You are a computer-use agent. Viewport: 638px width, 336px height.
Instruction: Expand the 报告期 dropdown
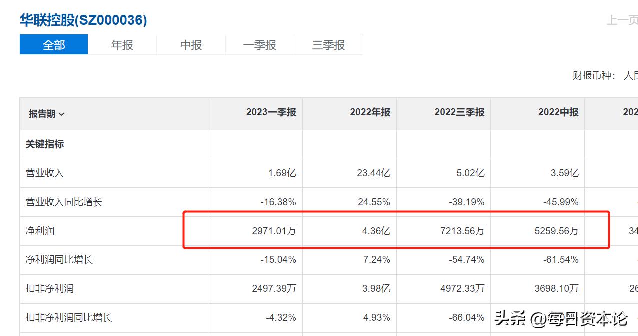[x=45, y=113]
